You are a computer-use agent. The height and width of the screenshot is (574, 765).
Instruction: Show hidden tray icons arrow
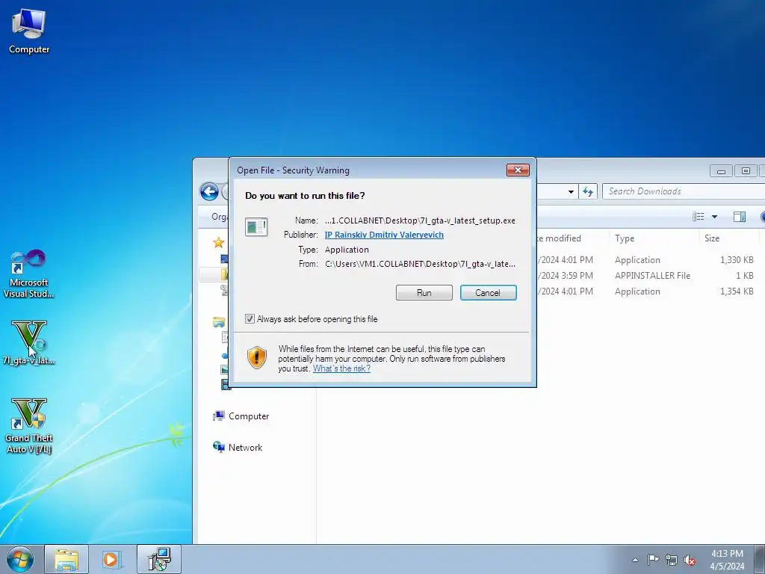click(635, 560)
